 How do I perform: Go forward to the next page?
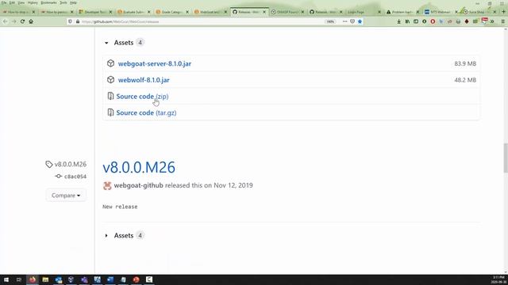[x=14, y=21]
